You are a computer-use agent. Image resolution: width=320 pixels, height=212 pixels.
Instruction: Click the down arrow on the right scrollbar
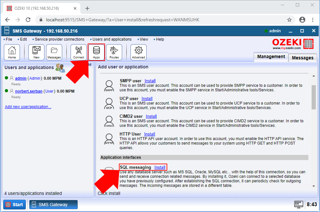point(314,186)
